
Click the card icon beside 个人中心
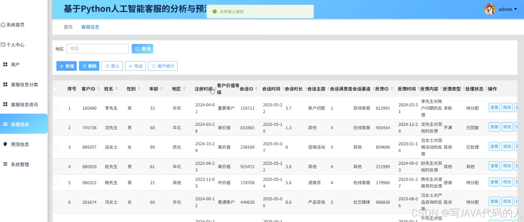[3, 44]
